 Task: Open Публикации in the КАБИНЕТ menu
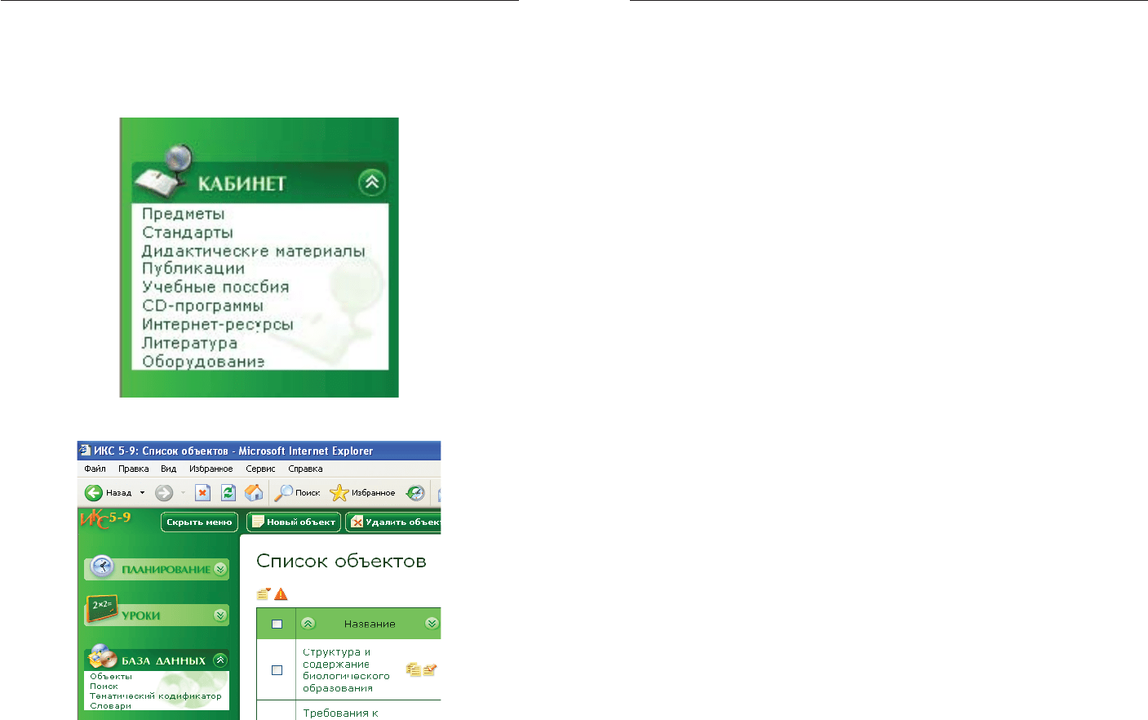[193, 269]
